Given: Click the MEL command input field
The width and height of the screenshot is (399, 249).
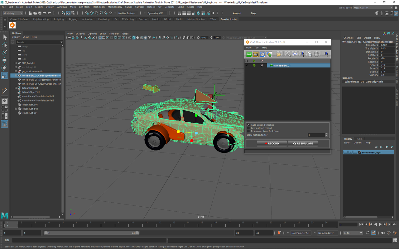Looking at the screenshot, I should (x=89, y=240).
